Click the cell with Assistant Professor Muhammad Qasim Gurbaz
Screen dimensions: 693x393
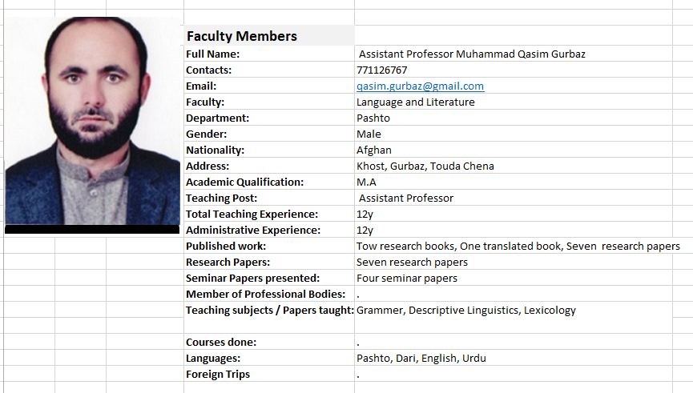tap(514, 54)
